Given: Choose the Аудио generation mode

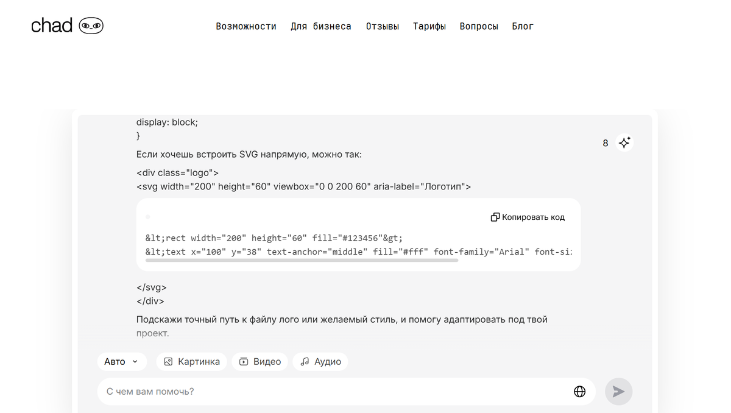Looking at the screenshot, I should click(320, 362).
